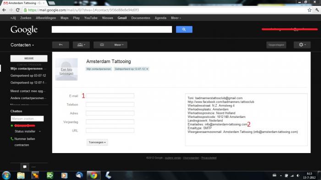The width and height of the screenshot is (321, 180).
Task: Reload the page with refresh icon
Action: click(17, 10)
